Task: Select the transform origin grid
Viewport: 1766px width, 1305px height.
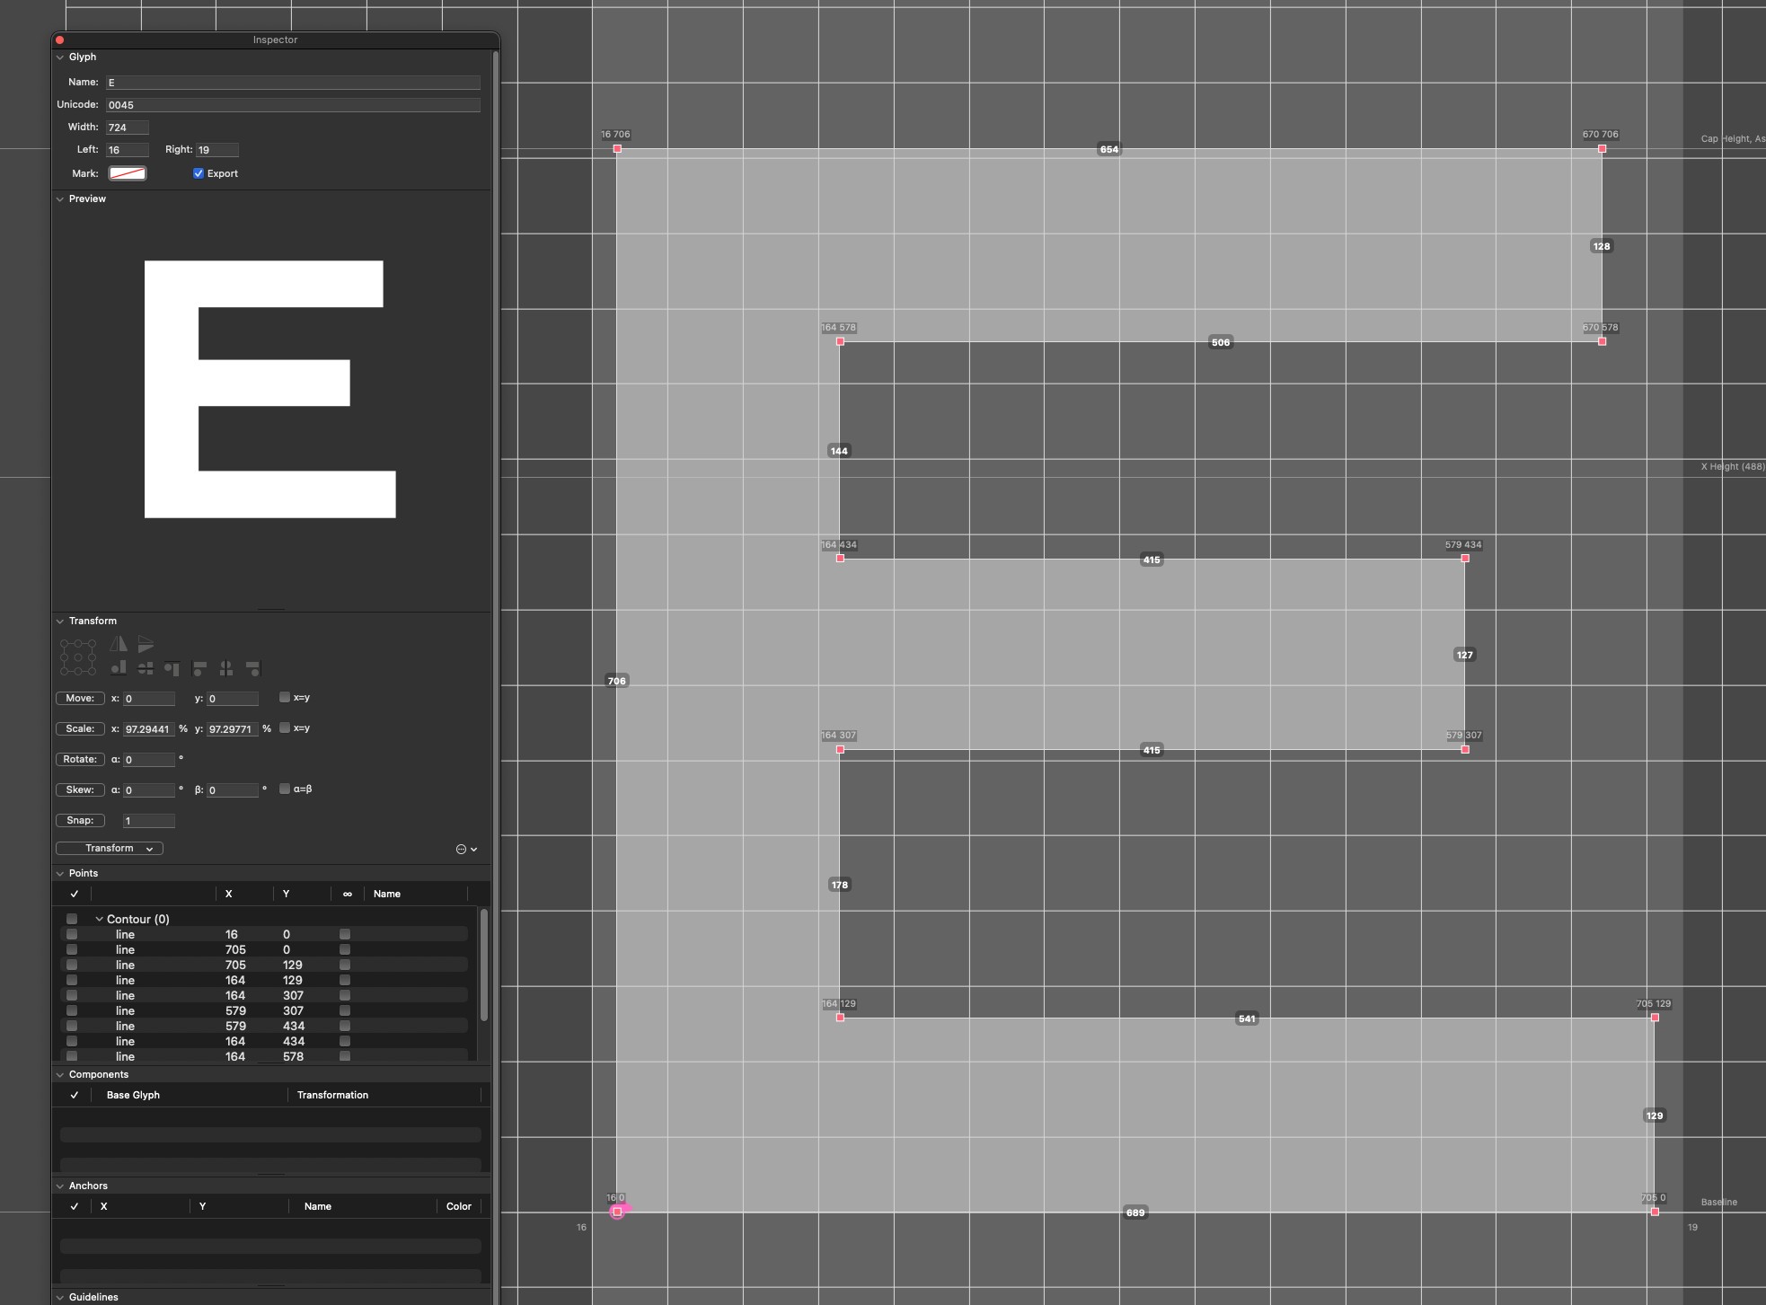Action: point(78,657)
